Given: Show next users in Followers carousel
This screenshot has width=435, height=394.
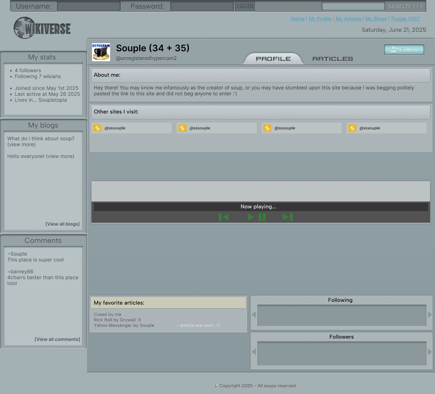Looking at the screenshot, I should pyautogui.click(x=430, y=352).
